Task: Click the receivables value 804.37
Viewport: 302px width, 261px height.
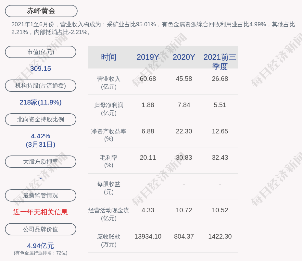Action: [184, 237]
